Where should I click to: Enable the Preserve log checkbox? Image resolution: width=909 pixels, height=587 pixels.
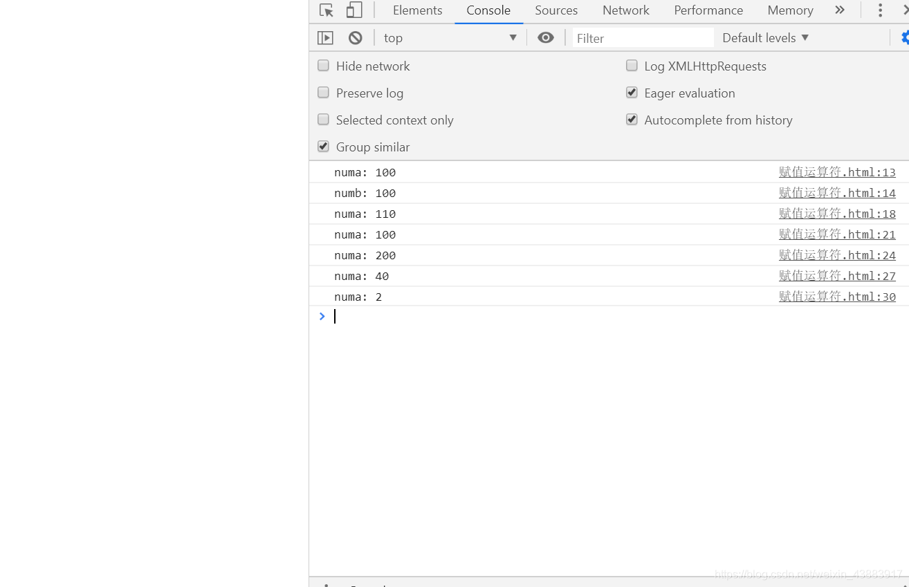(323, 93)
